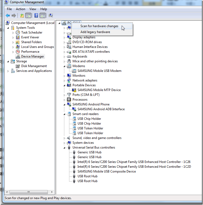Open the View menu
The height and width of the screenshot is (205, 203).
[33, 9]
